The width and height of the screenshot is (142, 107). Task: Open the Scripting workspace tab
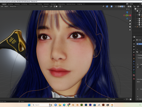pos(80,4)
